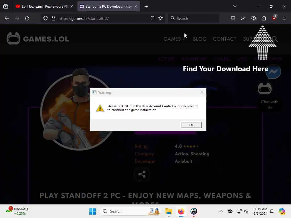291x218 pixels.
Task: Click the network display tray icon
Action: 239,211
